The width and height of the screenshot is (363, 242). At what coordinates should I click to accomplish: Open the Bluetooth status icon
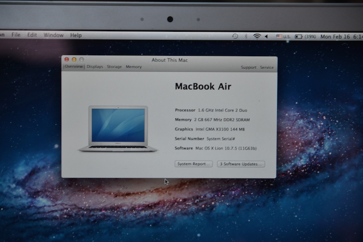click(x=246, y=36)
